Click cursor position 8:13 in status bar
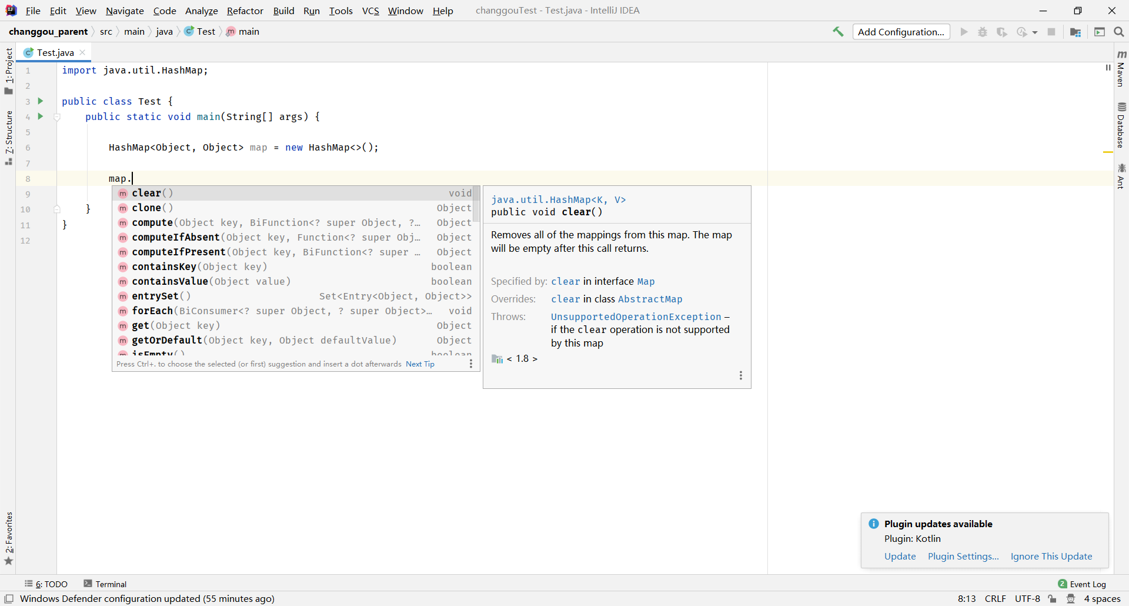Viewport: 1129px width, 606px height. point(967,599)
